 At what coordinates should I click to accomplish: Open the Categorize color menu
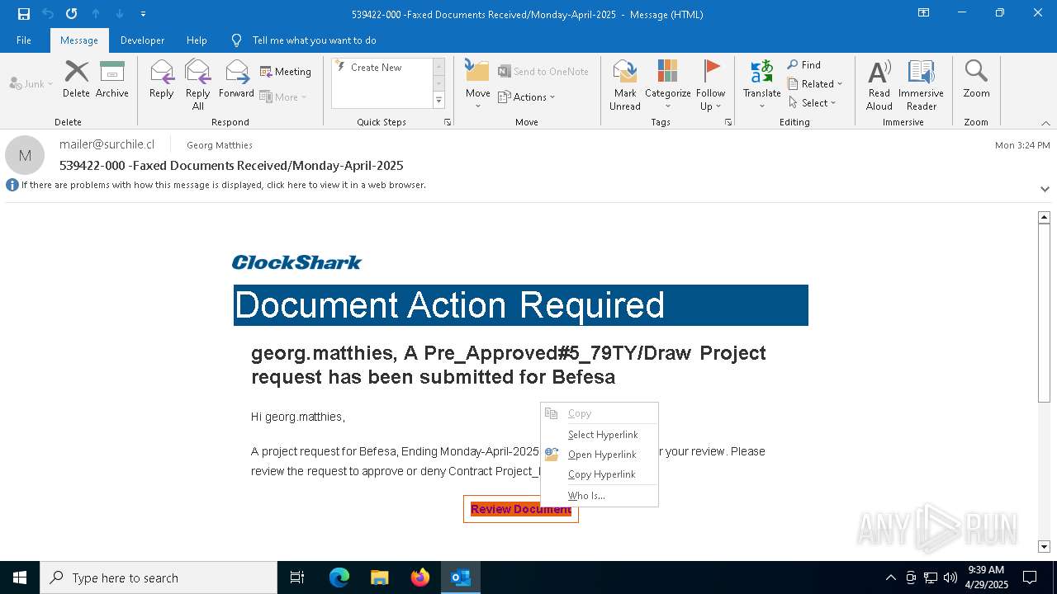[x=668, y=85]
